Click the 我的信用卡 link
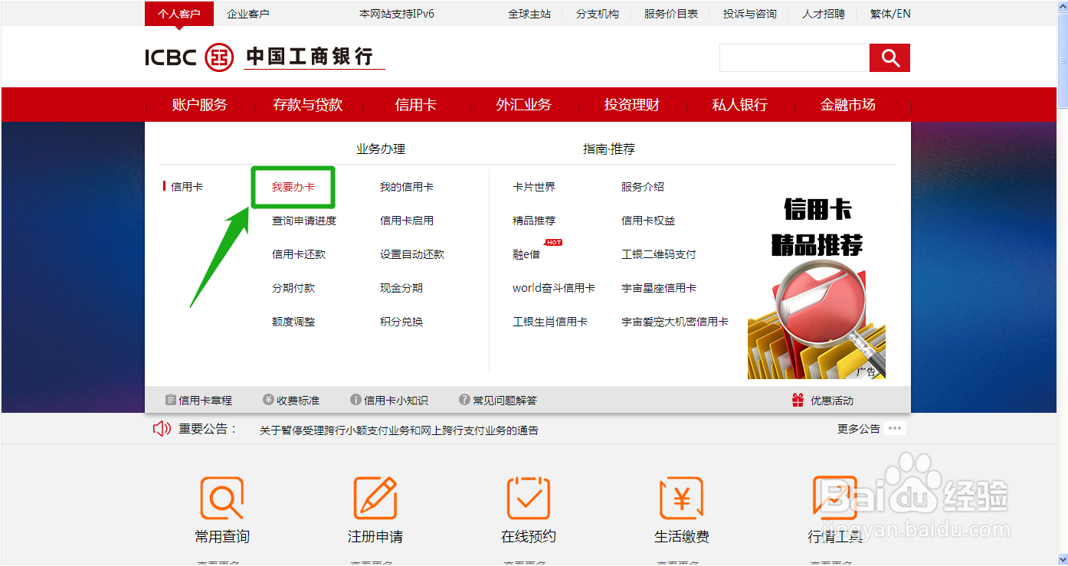 click(x=407, y=187)
